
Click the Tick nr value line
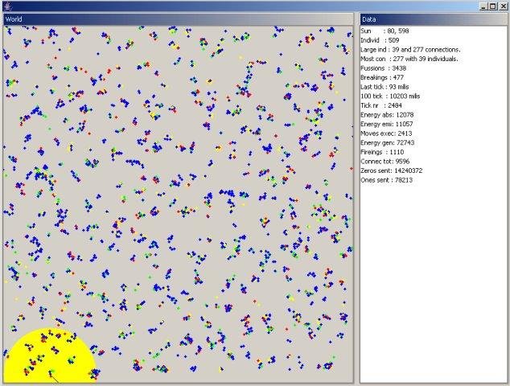[381, 105]
